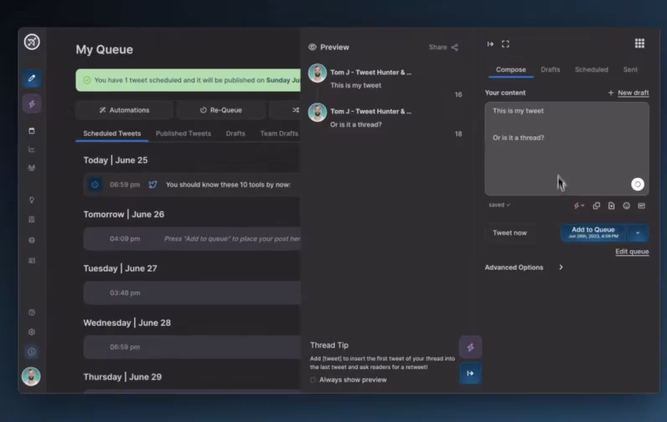Open the Add to Queue dropdown arrow
The image size is (667, 422).
[637, 233]
